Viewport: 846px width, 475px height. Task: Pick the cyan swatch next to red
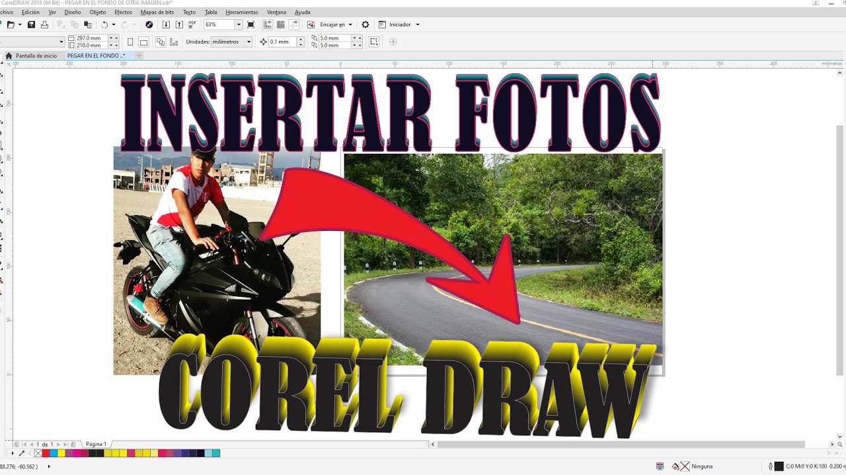click(54, 453)
